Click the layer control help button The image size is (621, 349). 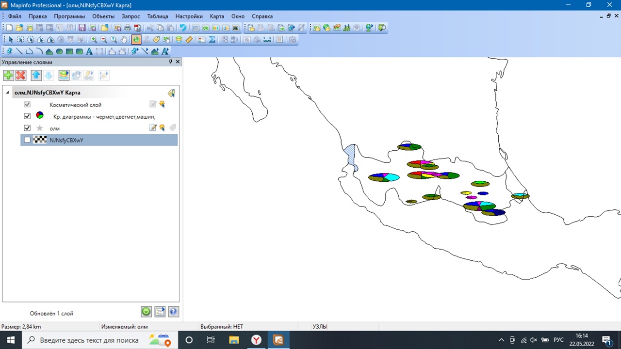173,312
